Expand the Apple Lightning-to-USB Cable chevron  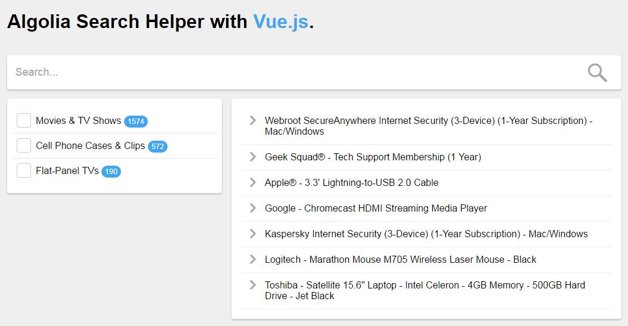pyautogui.click(x=253, y=182)
